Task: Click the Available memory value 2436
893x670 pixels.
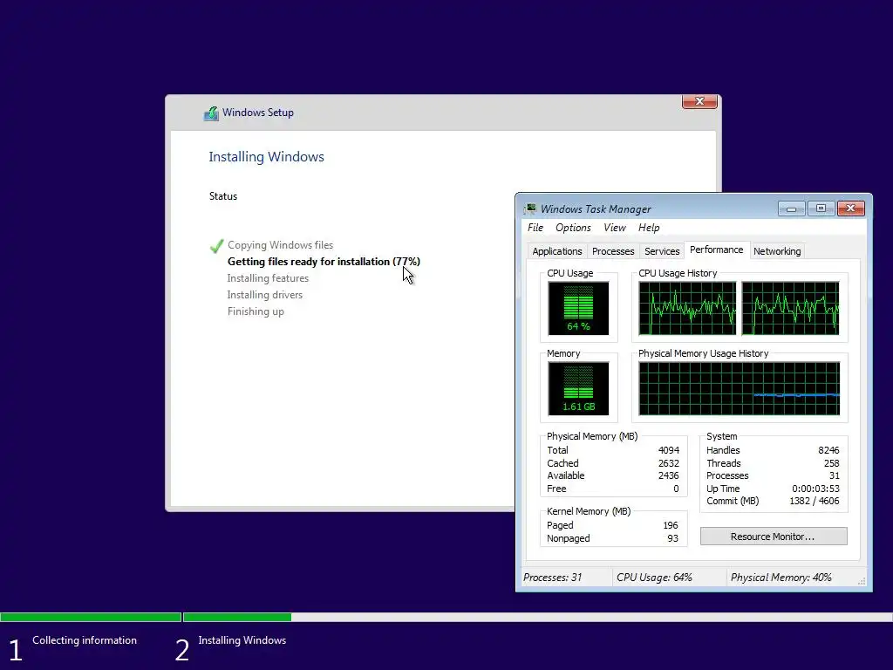Action: click(669, 475)
